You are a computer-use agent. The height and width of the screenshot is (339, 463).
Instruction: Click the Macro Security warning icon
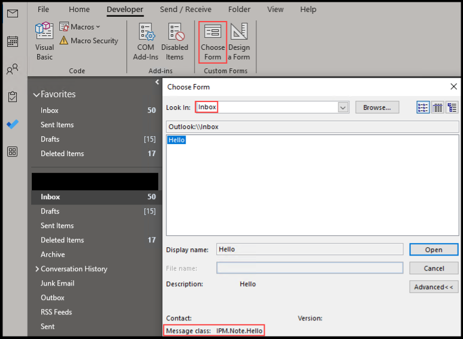63,41
